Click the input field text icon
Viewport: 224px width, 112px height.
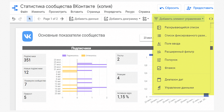(x=159, y=44)
